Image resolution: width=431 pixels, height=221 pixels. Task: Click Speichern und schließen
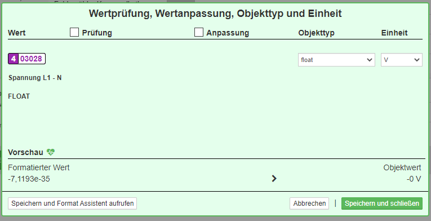382,204
